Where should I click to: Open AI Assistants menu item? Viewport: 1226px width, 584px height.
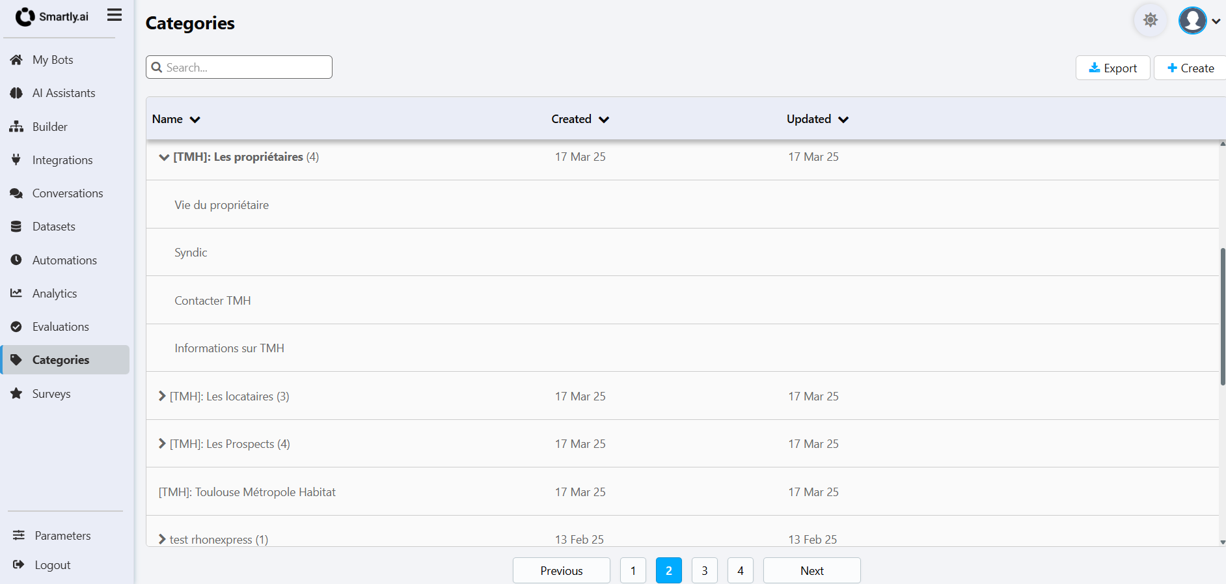(65, 93)
